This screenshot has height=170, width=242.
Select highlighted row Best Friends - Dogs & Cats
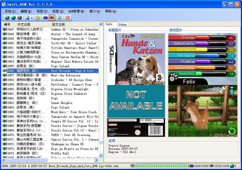[x=50, y=71]
